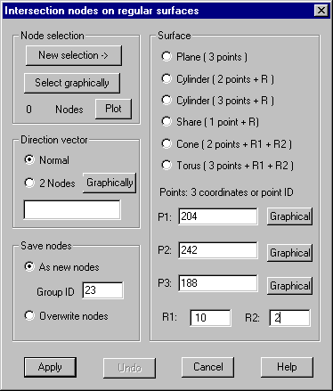This screenshot has width=333, height=391.
Task: Click Graphical button next to P2
Action: (289, 253)
